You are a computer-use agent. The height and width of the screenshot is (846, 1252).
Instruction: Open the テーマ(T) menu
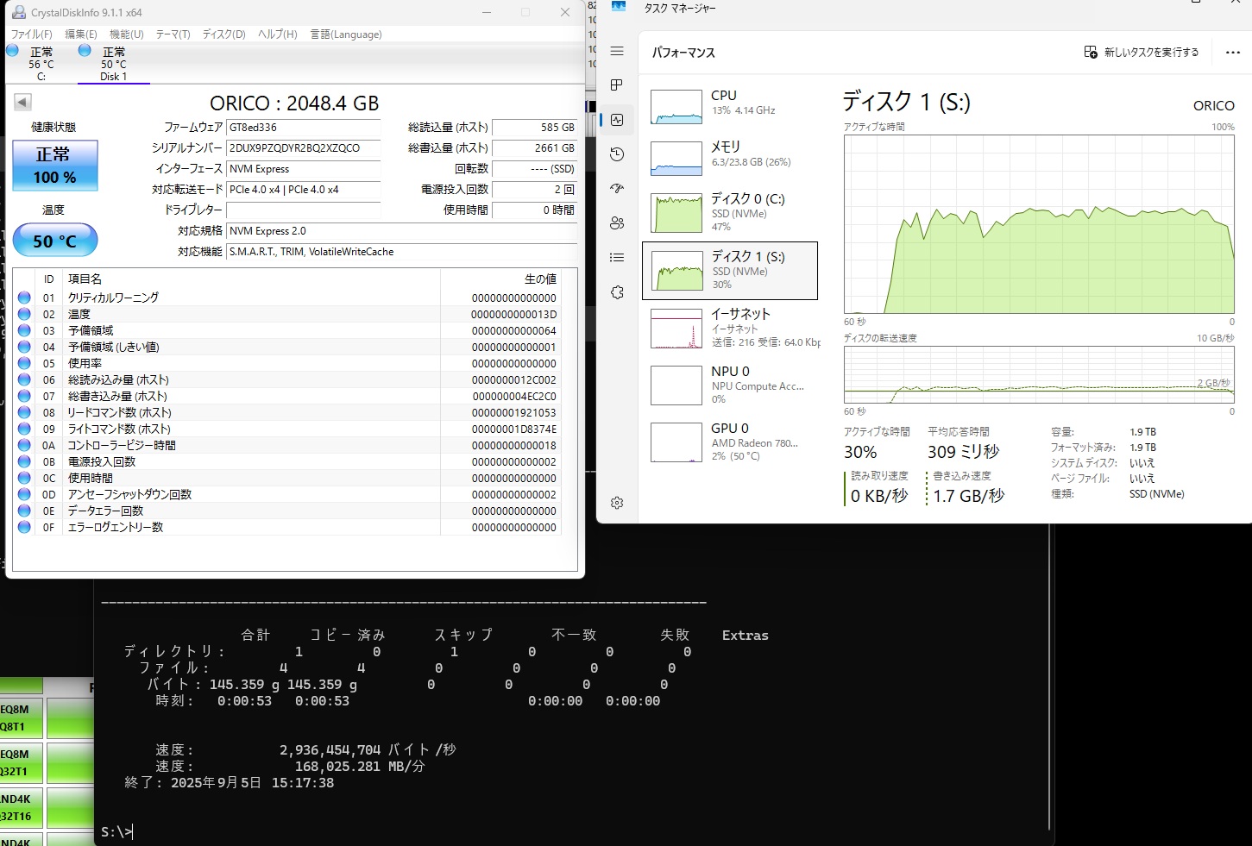point(173,34)
